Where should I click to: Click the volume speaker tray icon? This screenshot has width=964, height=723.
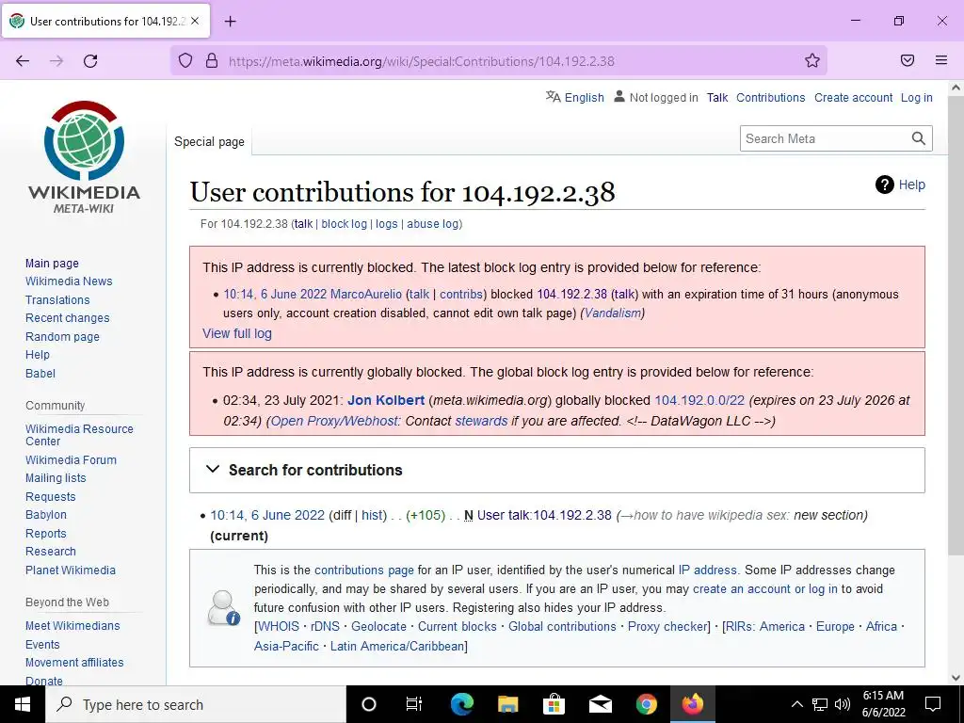pos(843,704)
